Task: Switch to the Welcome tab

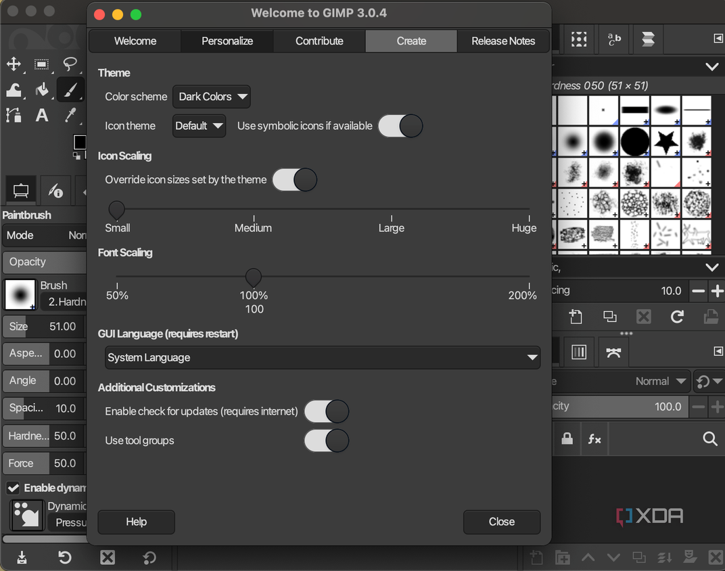Action: [135, 41]
